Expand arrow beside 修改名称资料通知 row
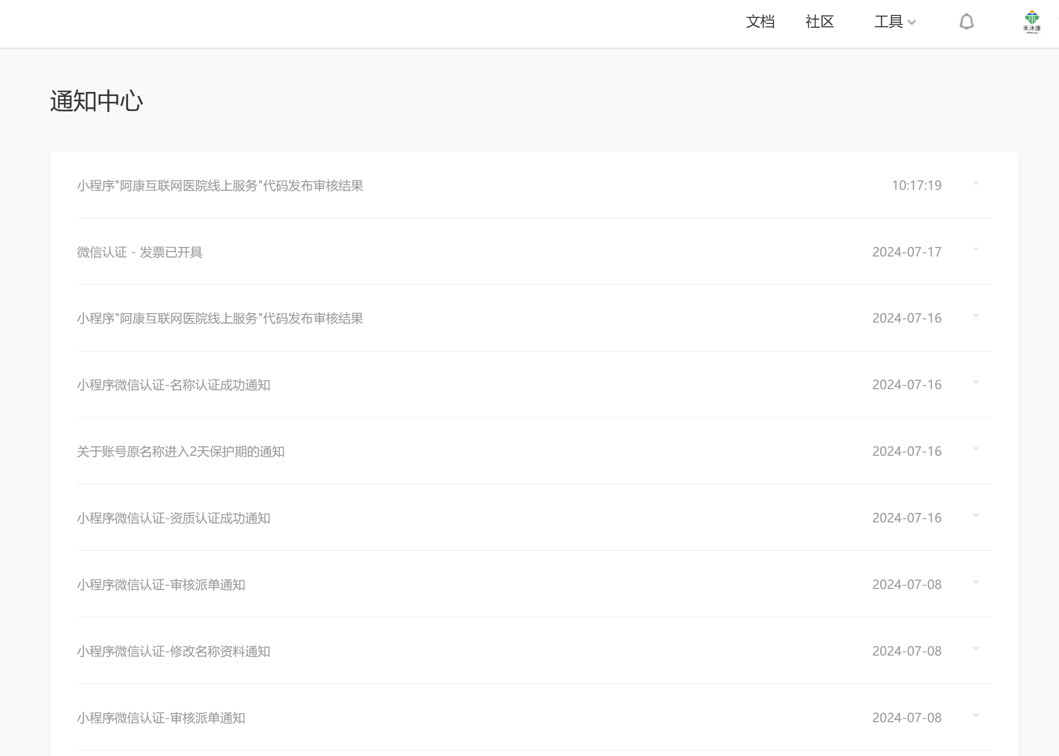1059x756 pixels. [976, 649]
